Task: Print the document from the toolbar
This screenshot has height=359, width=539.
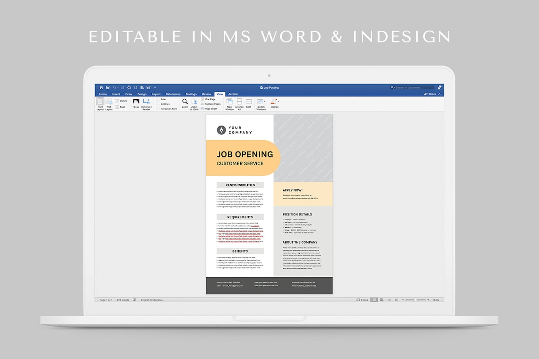Action: pos(129,87)
